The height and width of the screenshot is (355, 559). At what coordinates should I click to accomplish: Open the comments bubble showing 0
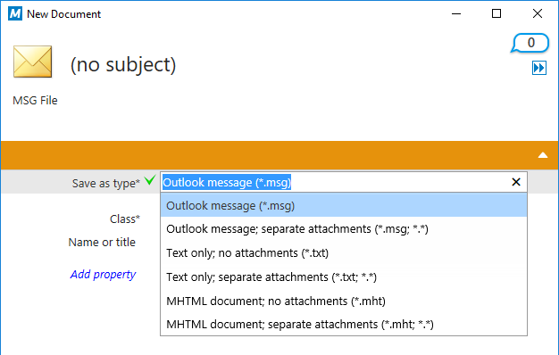click(x=530, y=43)
